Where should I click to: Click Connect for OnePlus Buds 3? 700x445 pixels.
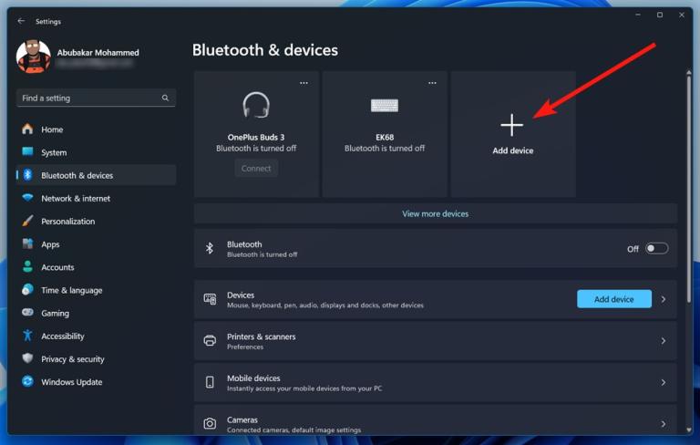tap(256, 169)
